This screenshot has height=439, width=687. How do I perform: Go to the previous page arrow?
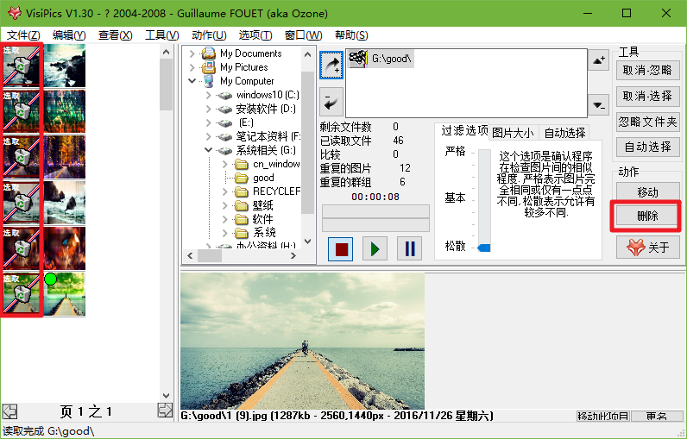(x=9, y=411)
